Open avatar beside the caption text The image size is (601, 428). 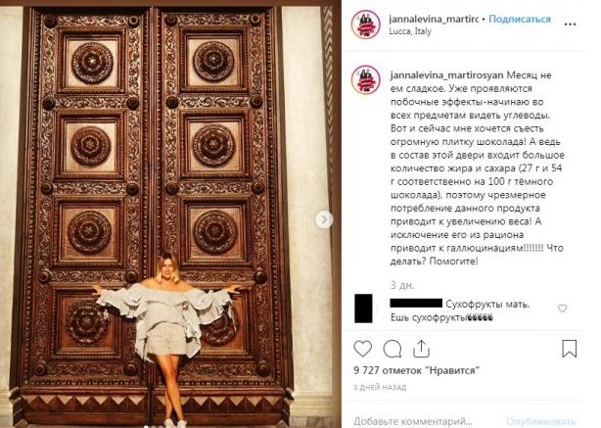[x=366, y=79]
